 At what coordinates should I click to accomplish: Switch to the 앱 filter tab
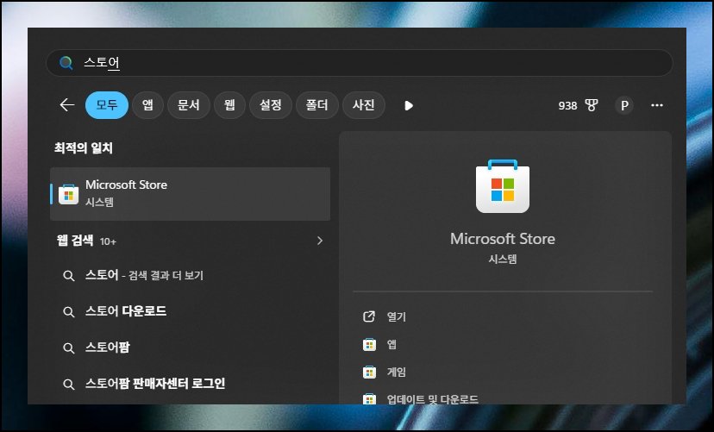point(147,105)
